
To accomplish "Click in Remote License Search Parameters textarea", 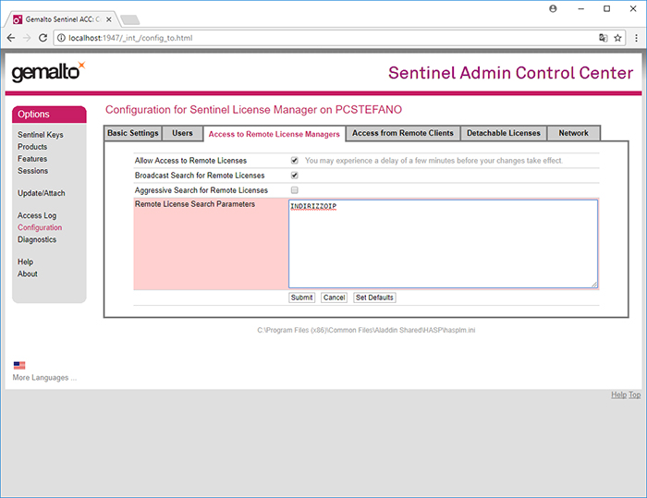I will point(443,244).
